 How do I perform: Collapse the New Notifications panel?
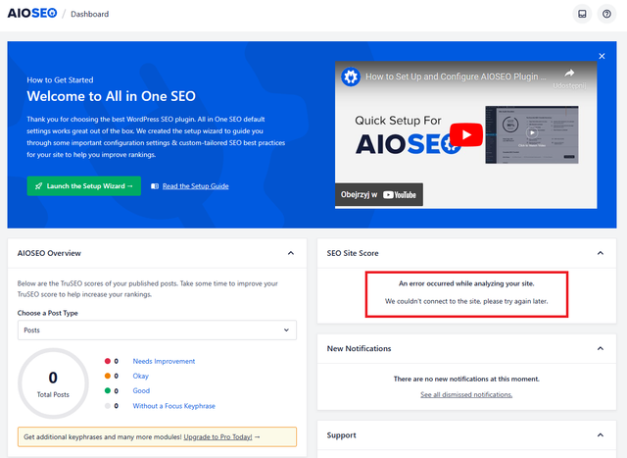601,348
